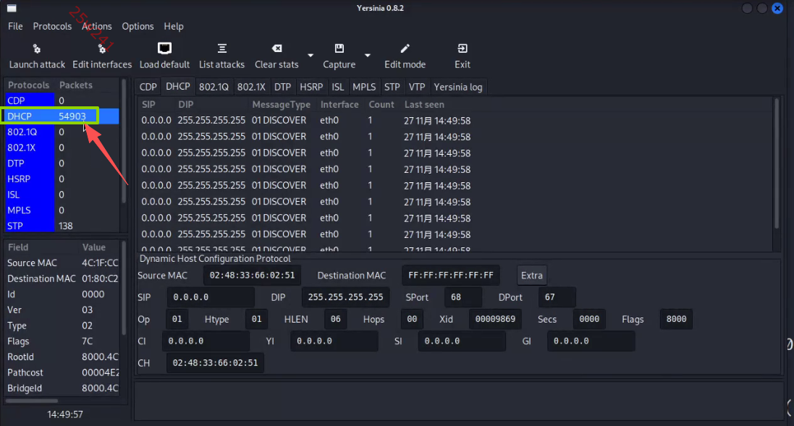Click the Destination MAC input field
The width and height of the screenshot is (794, 426).
tap(451, 276)
